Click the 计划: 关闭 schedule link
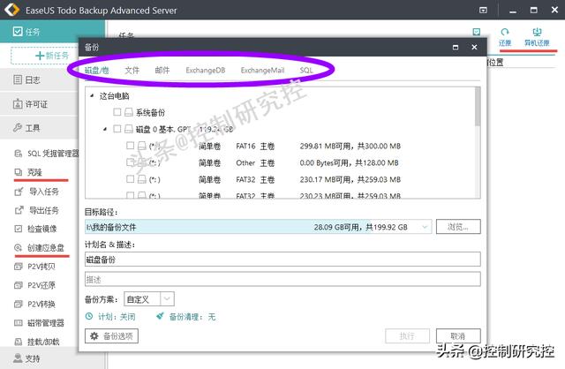The width and height of the screenshot is (565, 369). pyautogui.click(x=110, y=317)
